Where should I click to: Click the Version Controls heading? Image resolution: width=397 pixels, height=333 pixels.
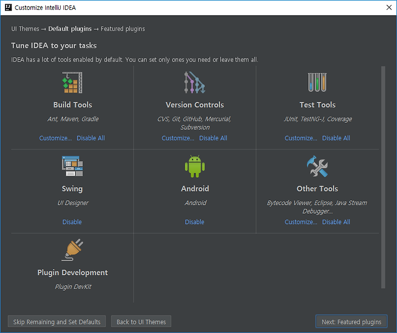[x=195, y=105]
